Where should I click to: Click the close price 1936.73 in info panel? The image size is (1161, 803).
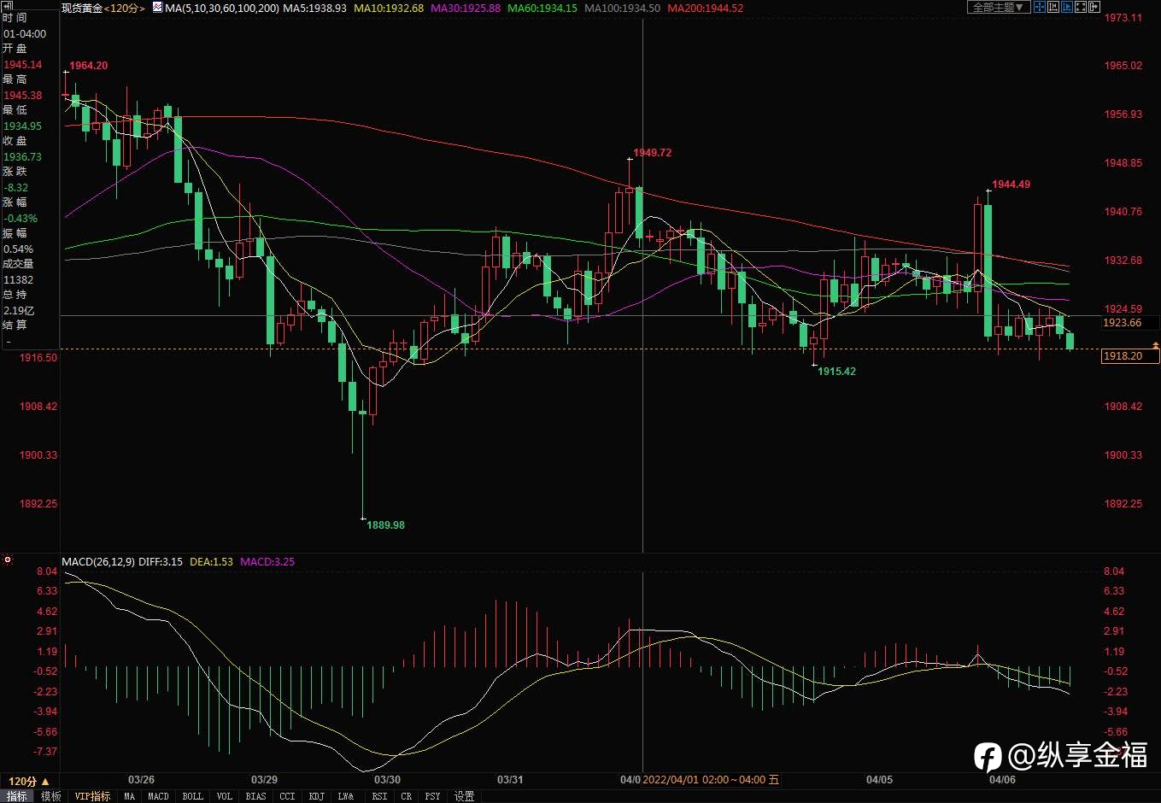22,157
